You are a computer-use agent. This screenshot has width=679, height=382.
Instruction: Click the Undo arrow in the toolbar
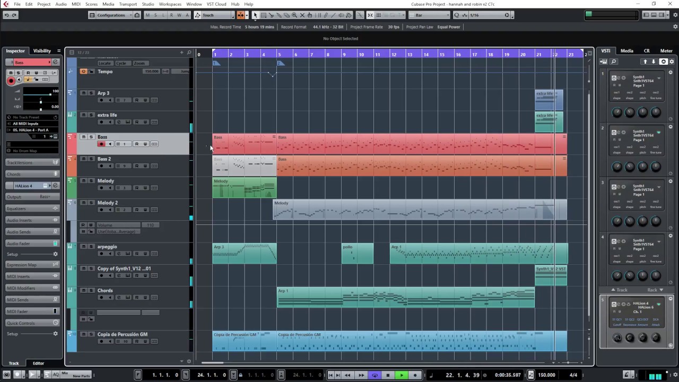point(6,15)
